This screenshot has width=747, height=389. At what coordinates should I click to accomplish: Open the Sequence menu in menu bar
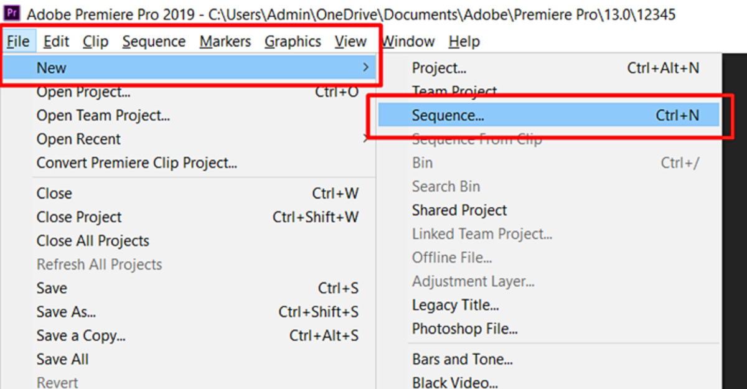(x=154, y=42)
